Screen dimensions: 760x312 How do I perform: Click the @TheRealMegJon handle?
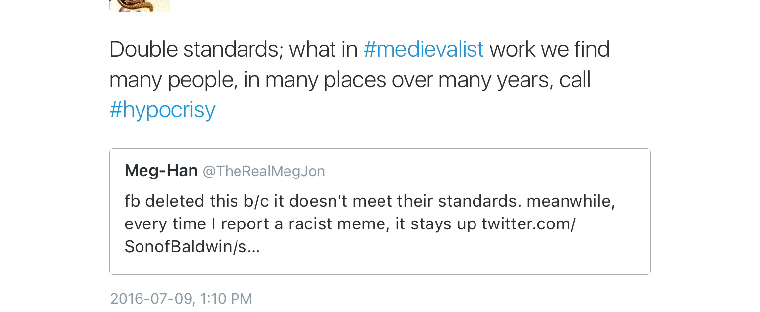[x=264, y=171]
